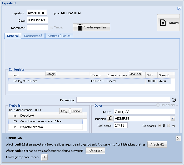Viewport: 184px width, 165px height.
Task: Click the help question mark next to Referència
Action: tap(174, 100)
